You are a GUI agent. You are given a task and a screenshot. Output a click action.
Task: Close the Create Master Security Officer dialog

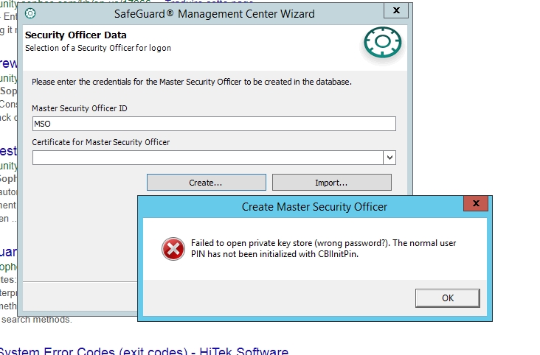[x=476, y=203]
